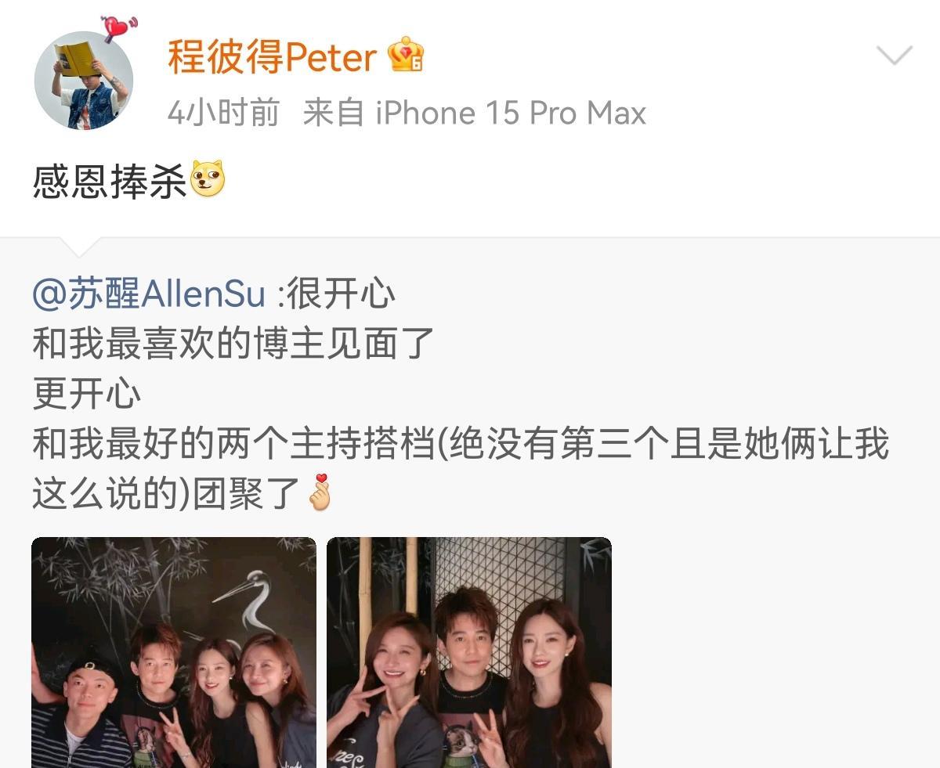Open the left group photo with four people
The image size is (940, 768).
[174, 652]
